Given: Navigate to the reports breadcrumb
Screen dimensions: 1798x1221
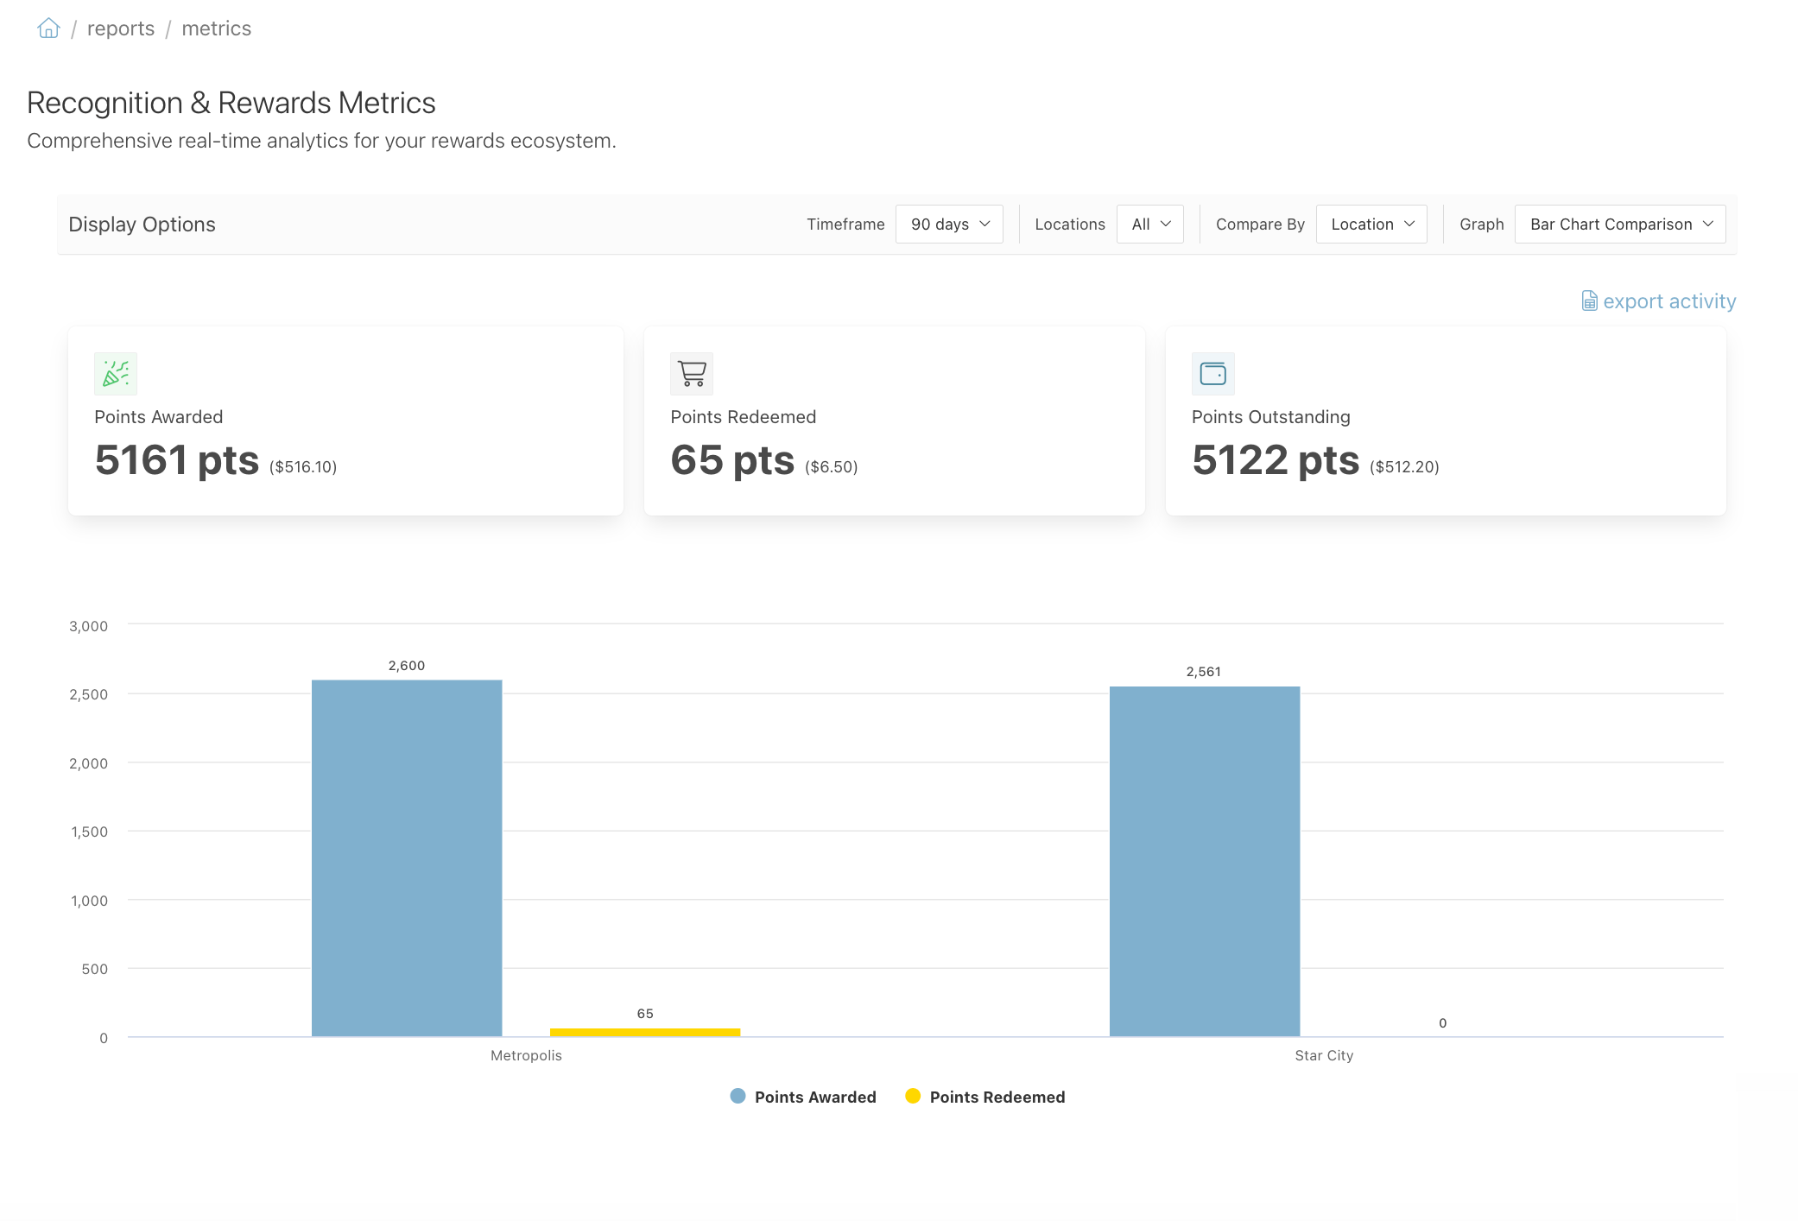Looking at the screenshot, I should (121, 28).
